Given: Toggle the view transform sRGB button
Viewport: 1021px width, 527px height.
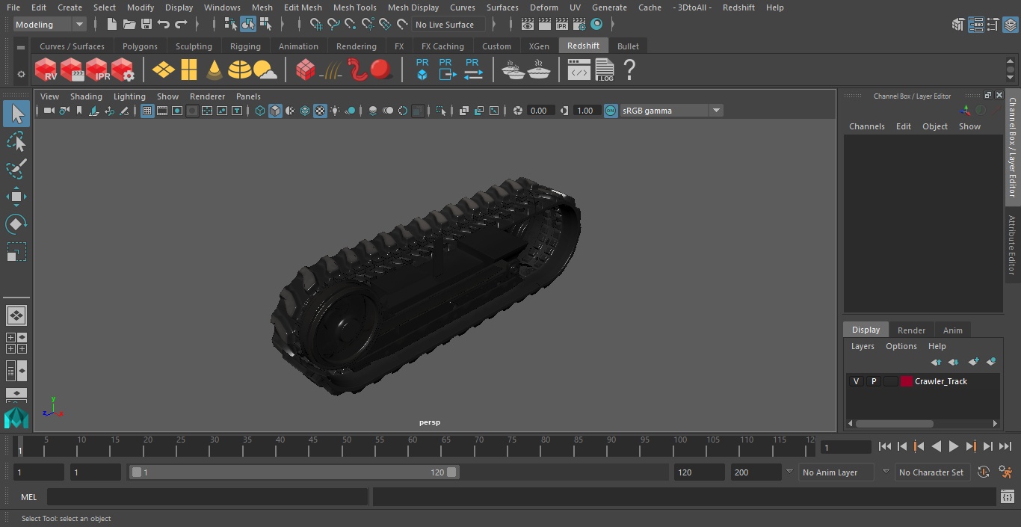Looking at the screenshot, I should (x=611, y=111).
